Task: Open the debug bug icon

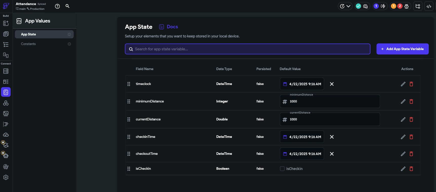Action: tap(407, 6)
